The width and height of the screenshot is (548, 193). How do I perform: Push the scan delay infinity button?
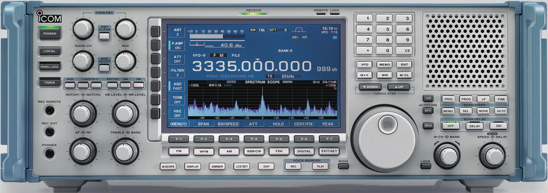click(498, 126)
